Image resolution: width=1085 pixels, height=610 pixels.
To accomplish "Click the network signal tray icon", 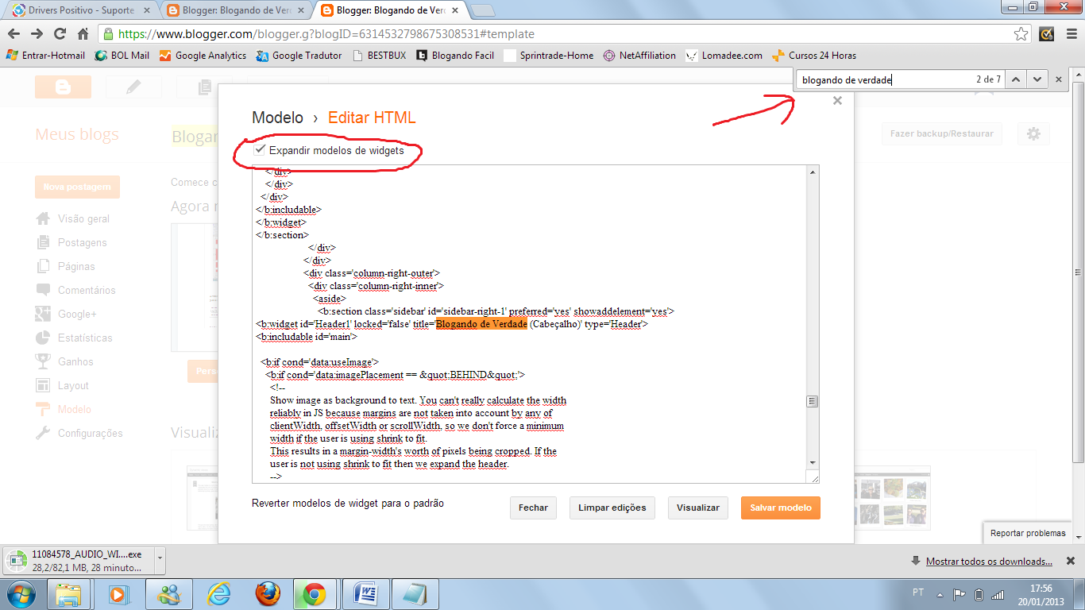I will pyautogui.click(x=998, y=593).
